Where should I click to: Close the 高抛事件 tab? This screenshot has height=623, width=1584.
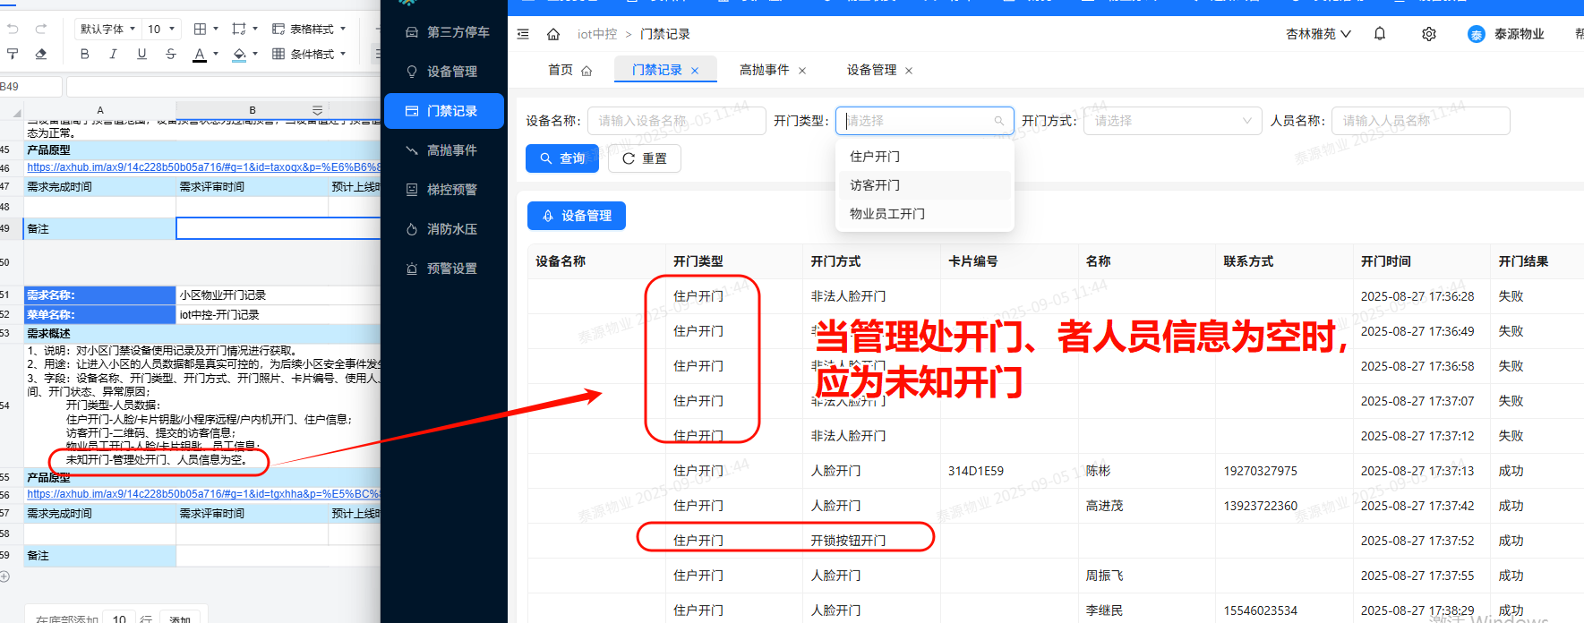[x=802, y=71]
